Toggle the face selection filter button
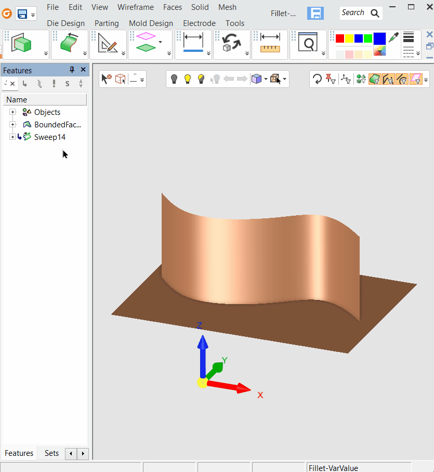434x472 pixels. 375,79
